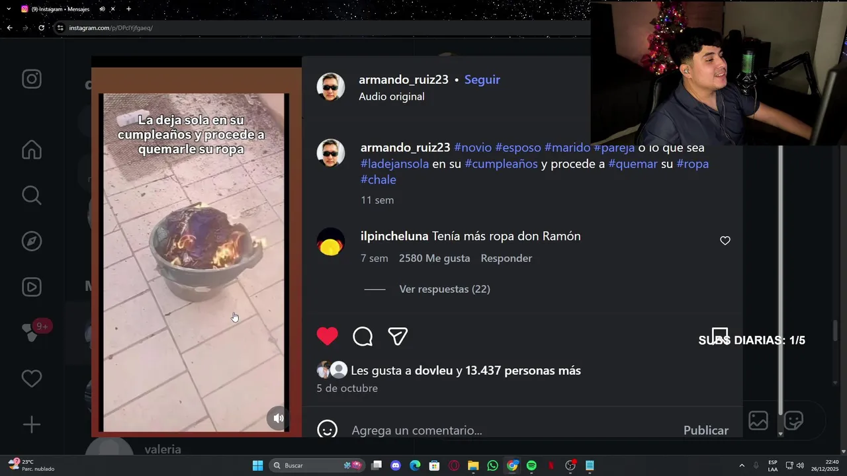847x476 pixels.
Task: Unlike the post via red heart
Action: pos(328,337)
